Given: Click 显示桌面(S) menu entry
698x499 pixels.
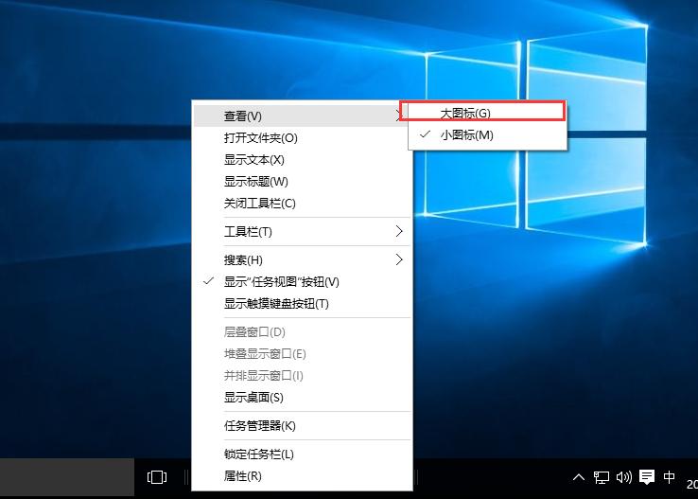Looking at the screenshot, I should pos(302,398).
